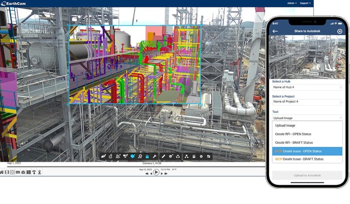Fast forward with the double right arrow
This screenshot has width=350, height=204.
pos(166,173)
